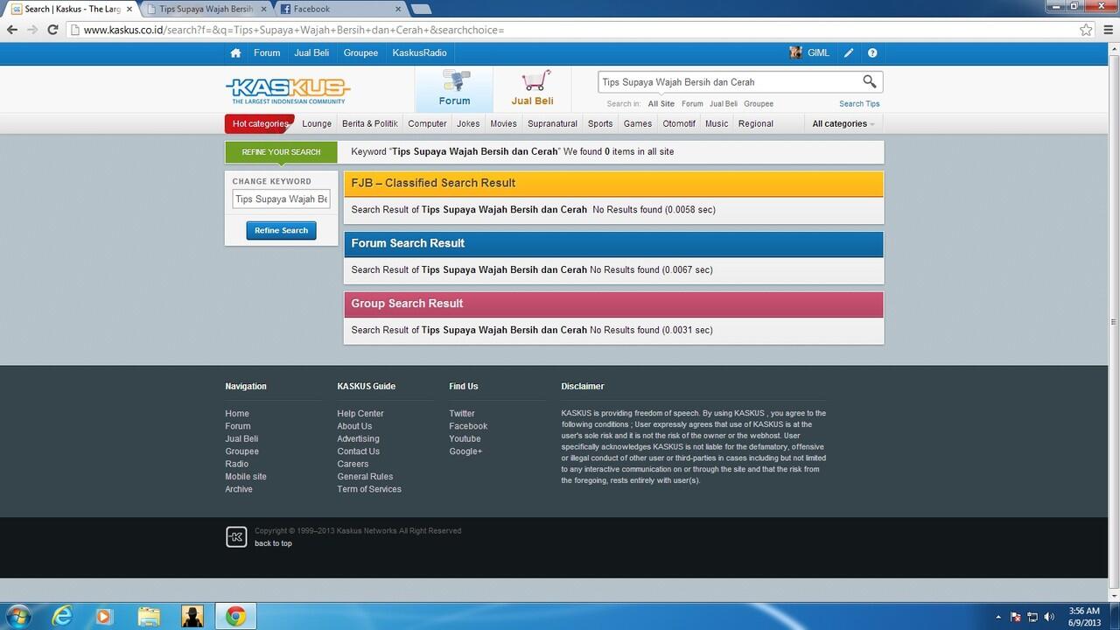
Task: Open GIML user avatar
Action: coord(795,52)
